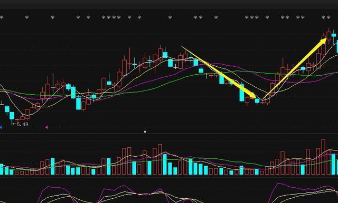338x203 pixels.
Task: Select the cyan volume bar at far right
Action: (x=333, y=164)
